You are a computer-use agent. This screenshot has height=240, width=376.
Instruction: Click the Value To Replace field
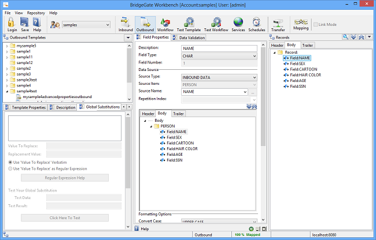click(x=84, y=146)
